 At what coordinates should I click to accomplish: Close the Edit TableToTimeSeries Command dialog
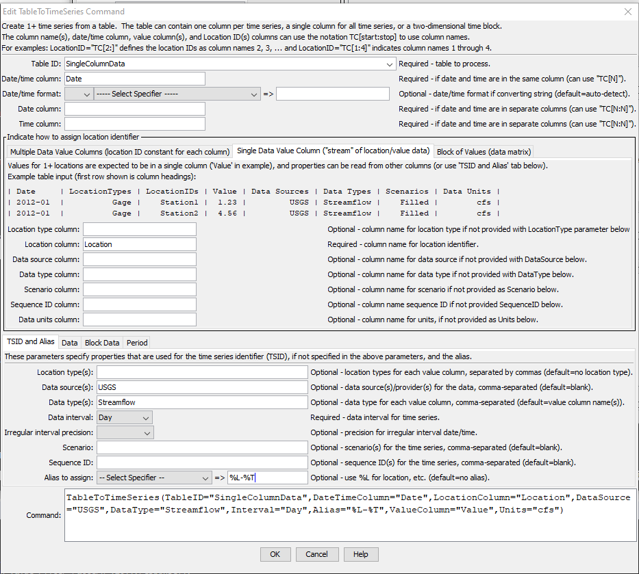click(x=628, y=12)
